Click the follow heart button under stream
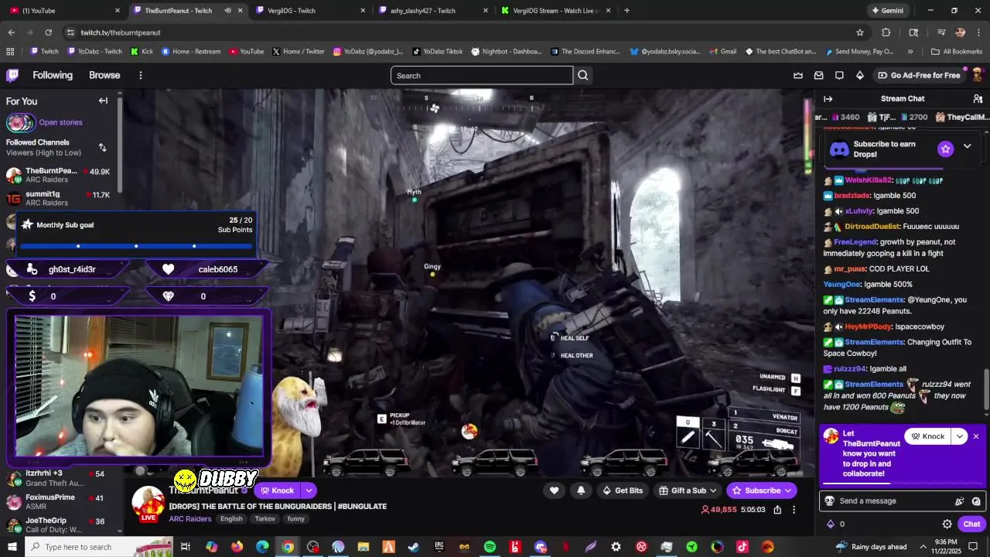Image resolution: width=990 pixels, height=557 pixels. 554,490
